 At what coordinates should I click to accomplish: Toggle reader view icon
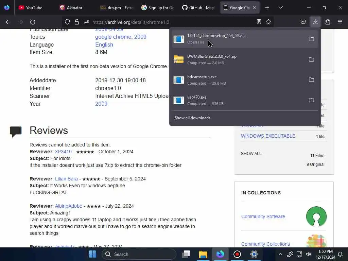259,22
